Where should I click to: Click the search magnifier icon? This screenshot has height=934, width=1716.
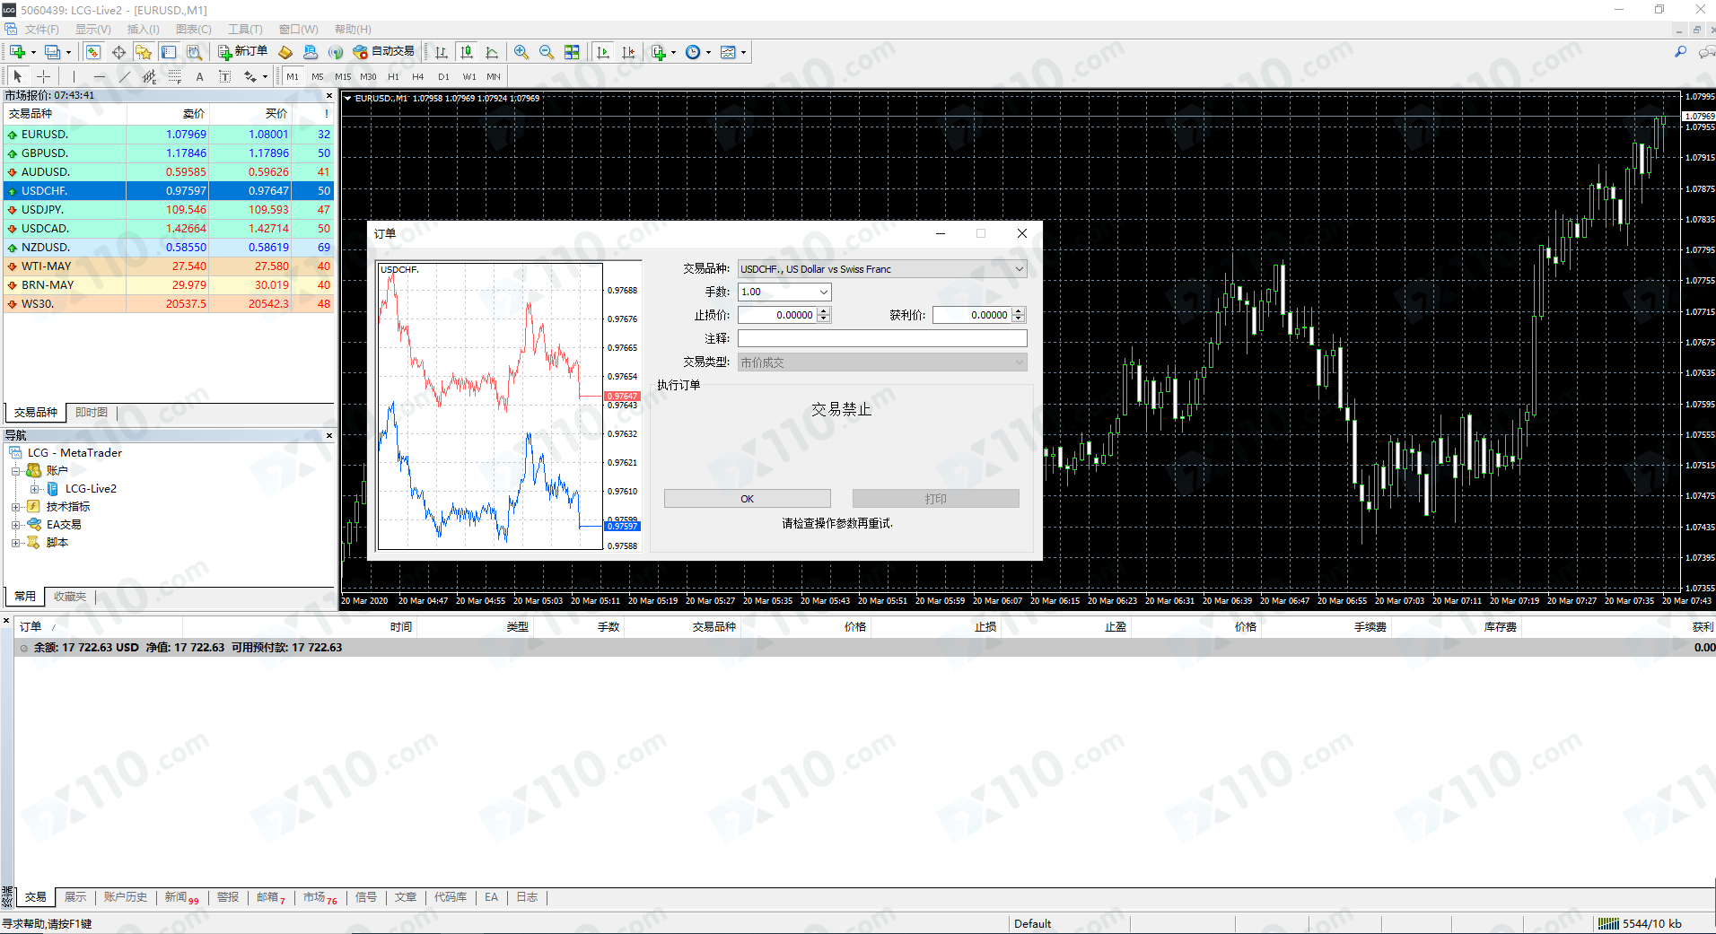[1680, 52]
